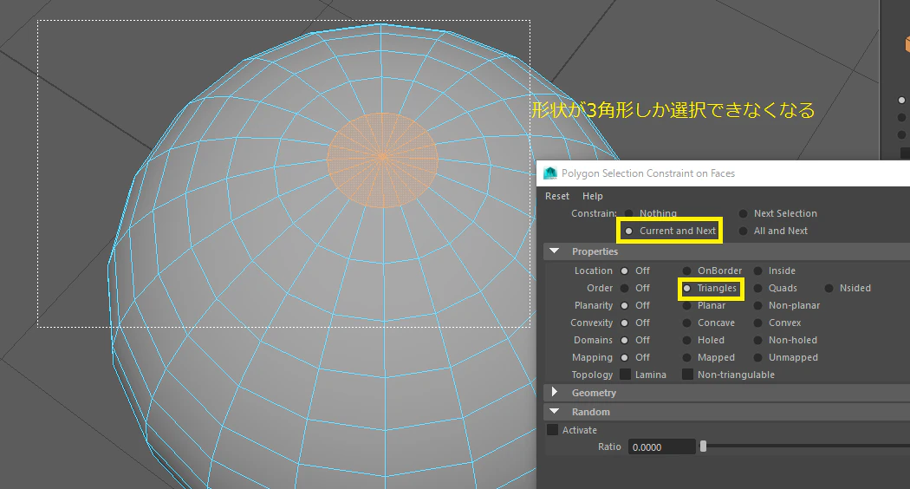
Task: Select All and Next constraint
Action: click(x=743, y=231)
